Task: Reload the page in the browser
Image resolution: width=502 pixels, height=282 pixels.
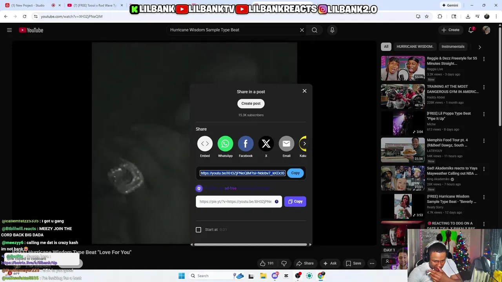Action: (x=24, y=16)
